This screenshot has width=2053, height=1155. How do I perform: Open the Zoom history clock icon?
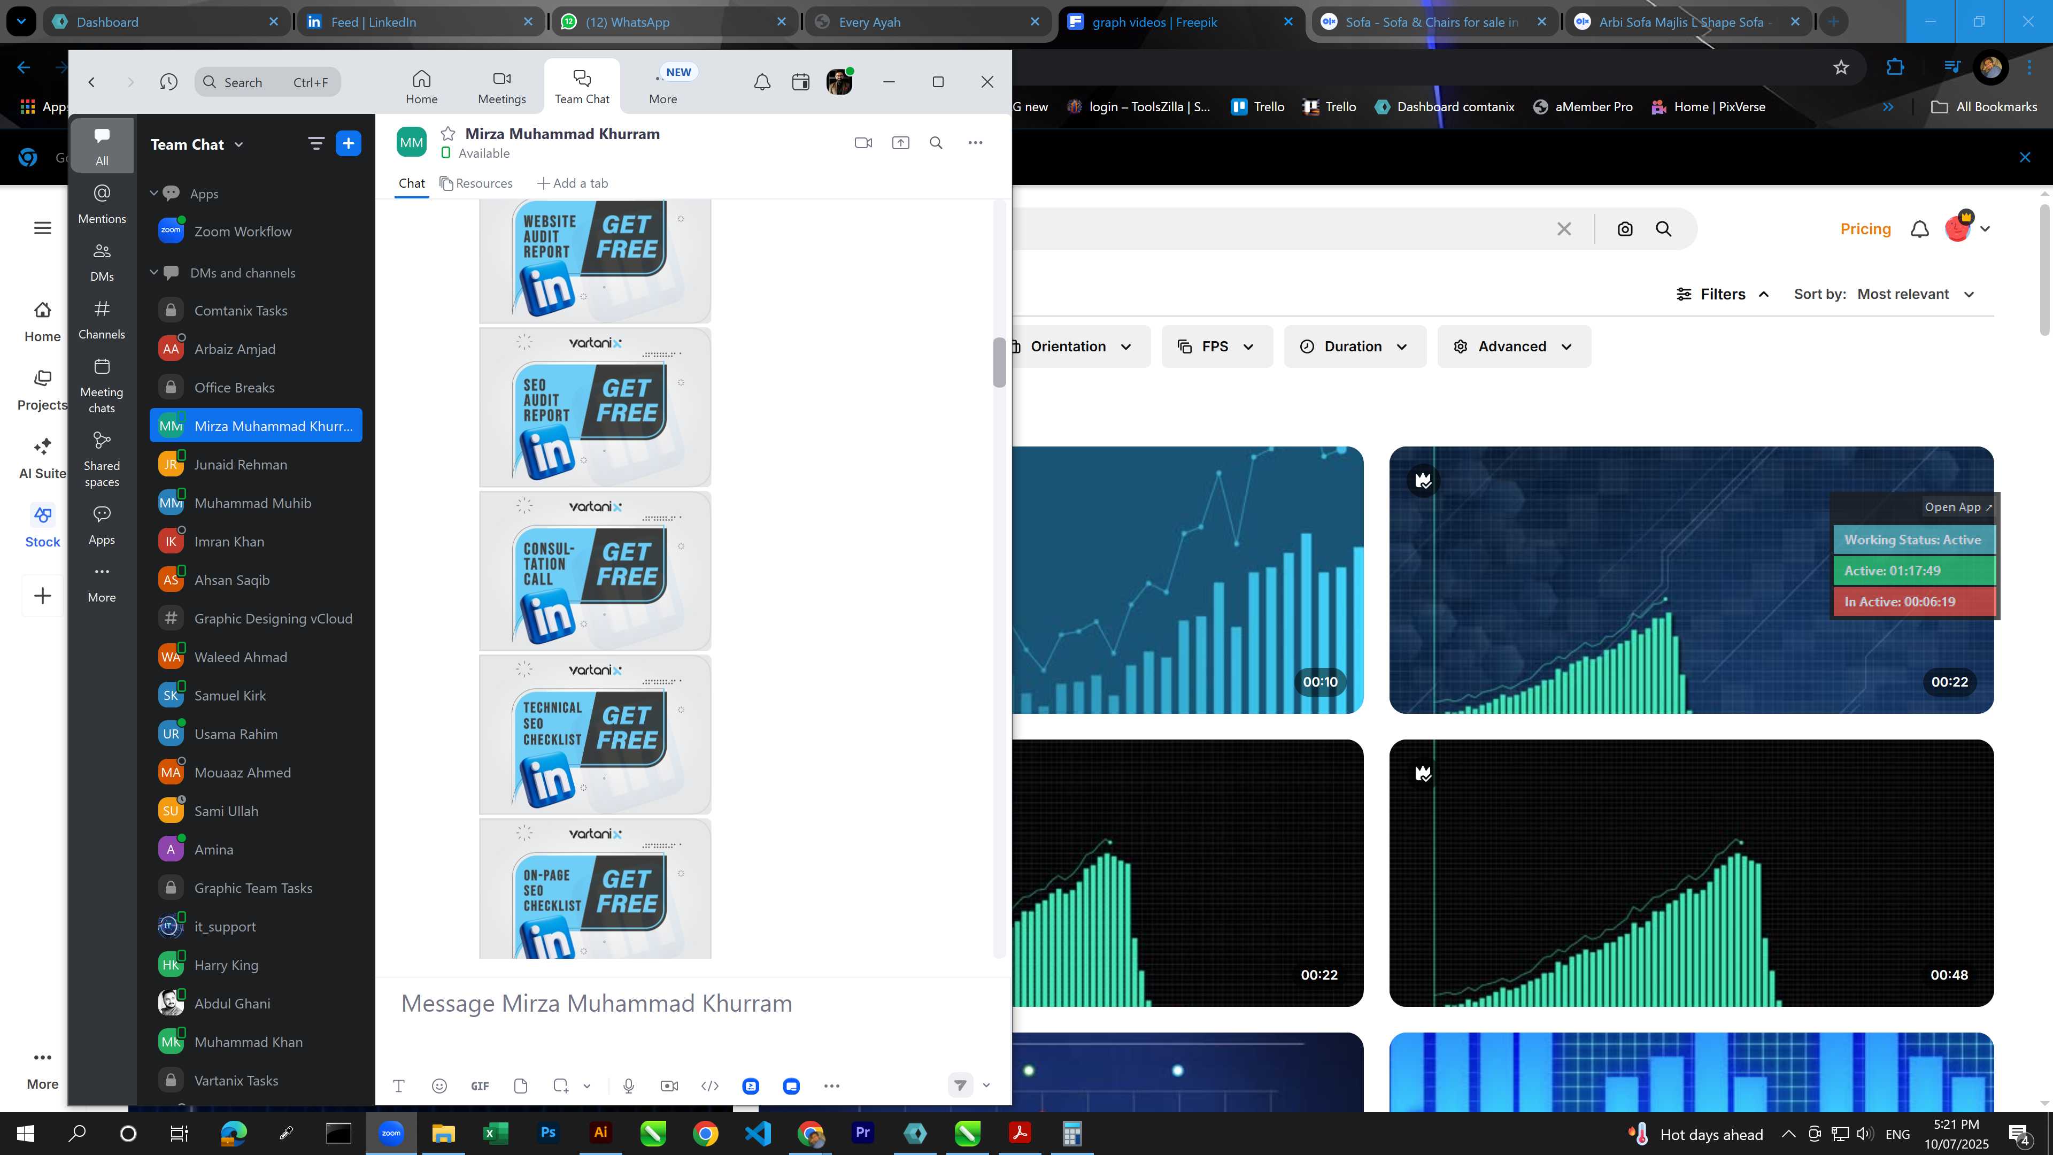[x=168, y=82]
